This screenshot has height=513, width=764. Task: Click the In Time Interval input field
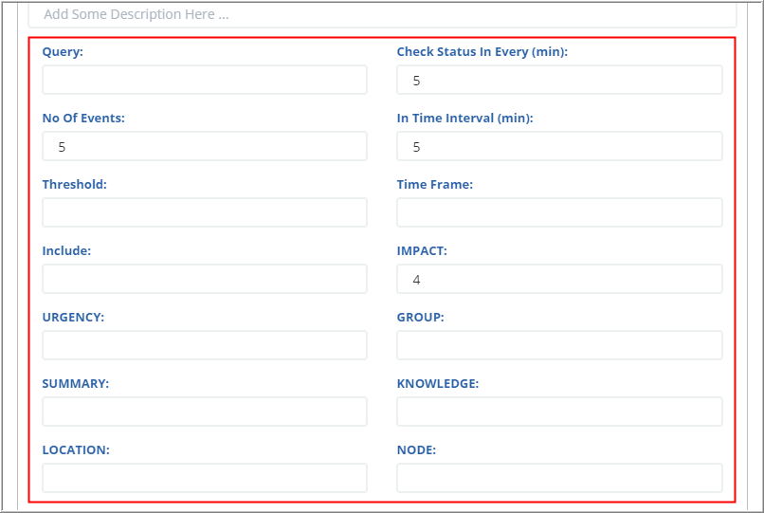(x=559, y=146)
